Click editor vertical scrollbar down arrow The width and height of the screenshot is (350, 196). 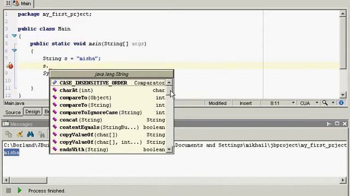[343, 95]
